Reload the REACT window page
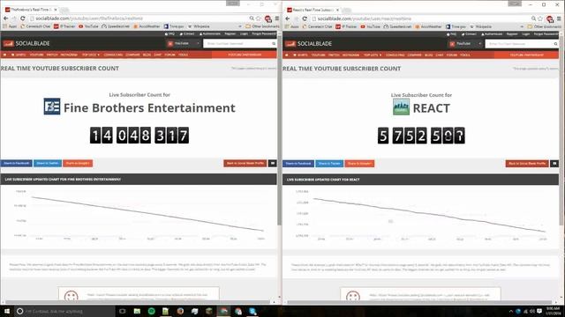Image resolution: width=565 pixels, height=317 pixels. pos(305,18)
